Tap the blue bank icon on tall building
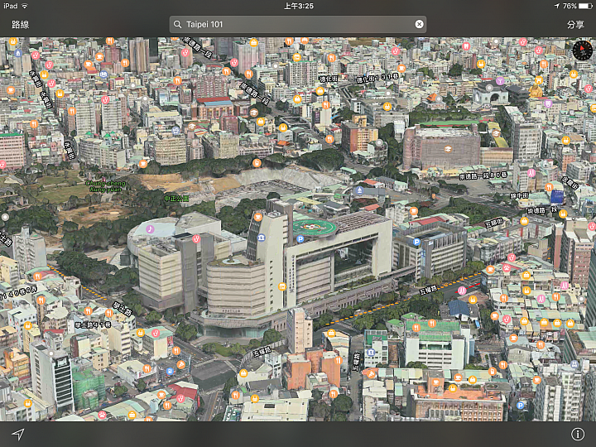This screenshot has width=596, height=447. click(261, 238)
